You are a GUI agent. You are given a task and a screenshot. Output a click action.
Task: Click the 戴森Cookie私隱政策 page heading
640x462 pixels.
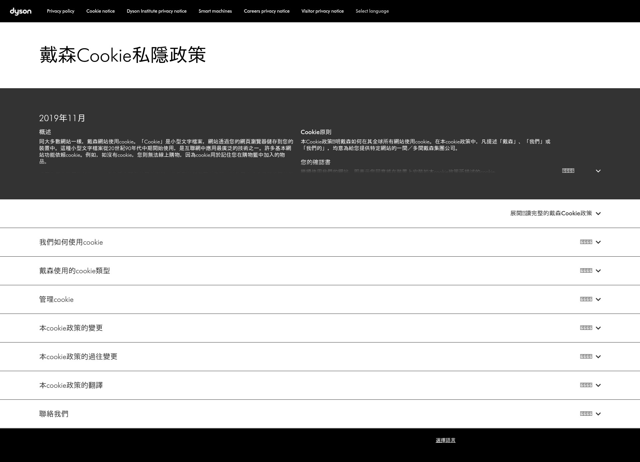click(x=123, y=55)
